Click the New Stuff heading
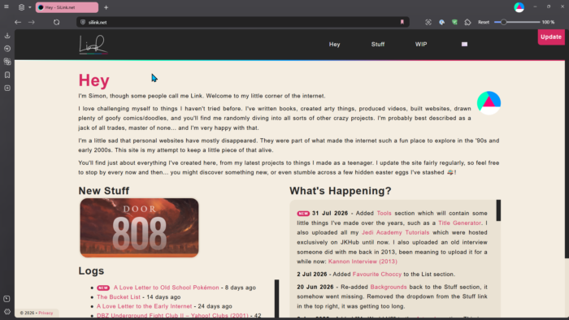 pyautogui.click(x=104, y=191)
